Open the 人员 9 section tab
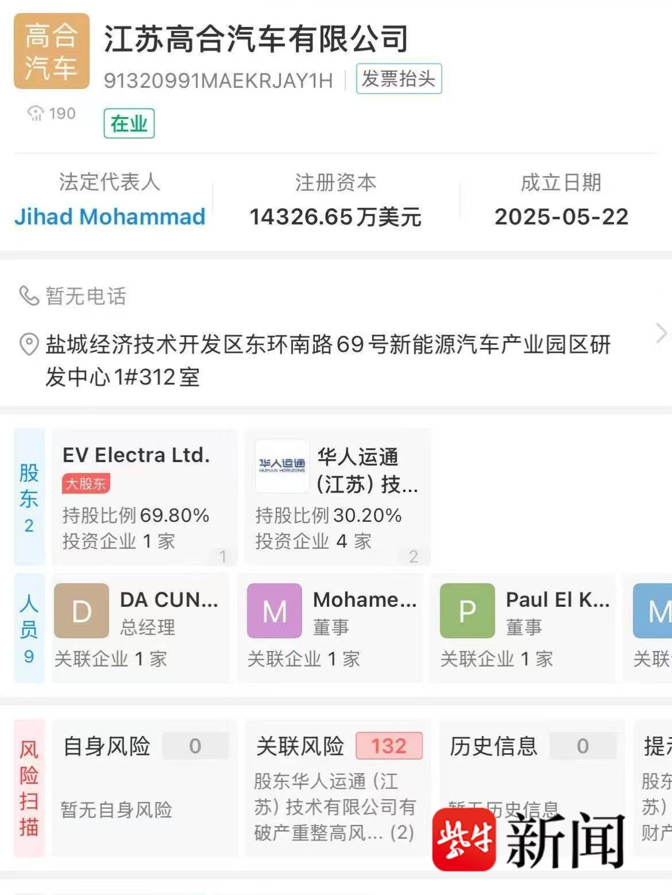 point(29,627)
